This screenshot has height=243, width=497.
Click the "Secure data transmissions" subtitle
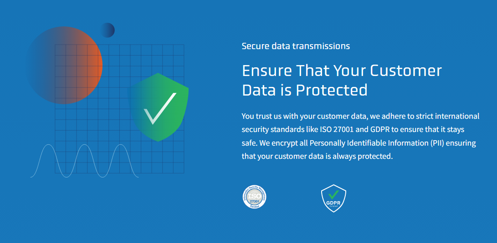(296, 46)
